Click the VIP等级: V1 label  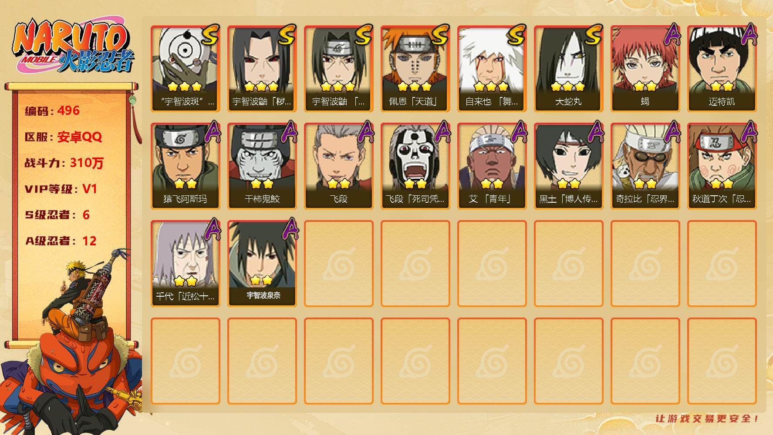(61, 189)
